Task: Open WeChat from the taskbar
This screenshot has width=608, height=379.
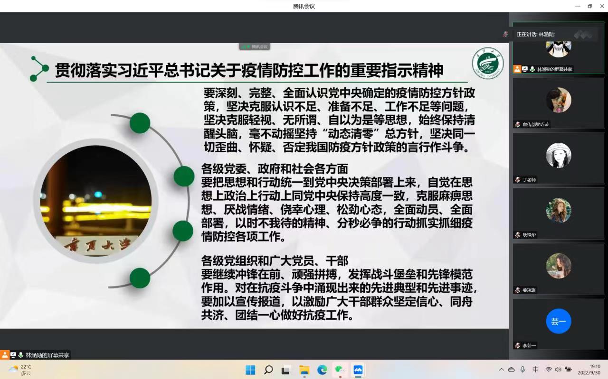Action: (340, 370)
